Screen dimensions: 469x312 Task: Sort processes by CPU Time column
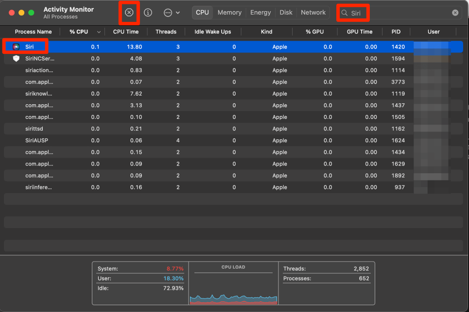(126, 32)
